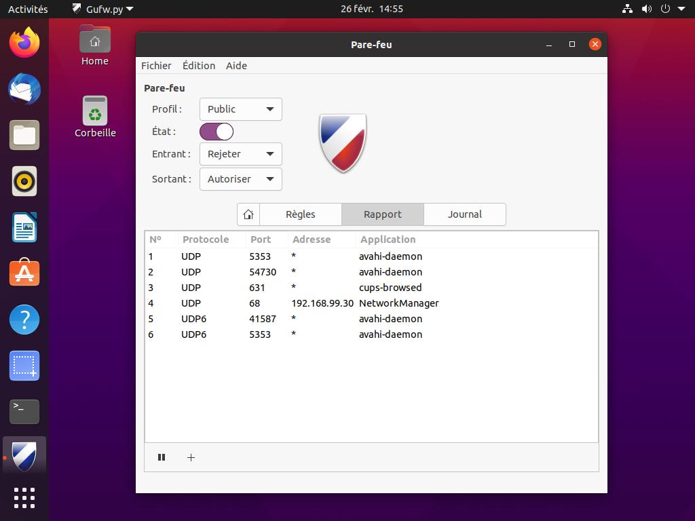Open the Entrant dropdown set to Rejeter
695x521 pixels.
(241, 154)
